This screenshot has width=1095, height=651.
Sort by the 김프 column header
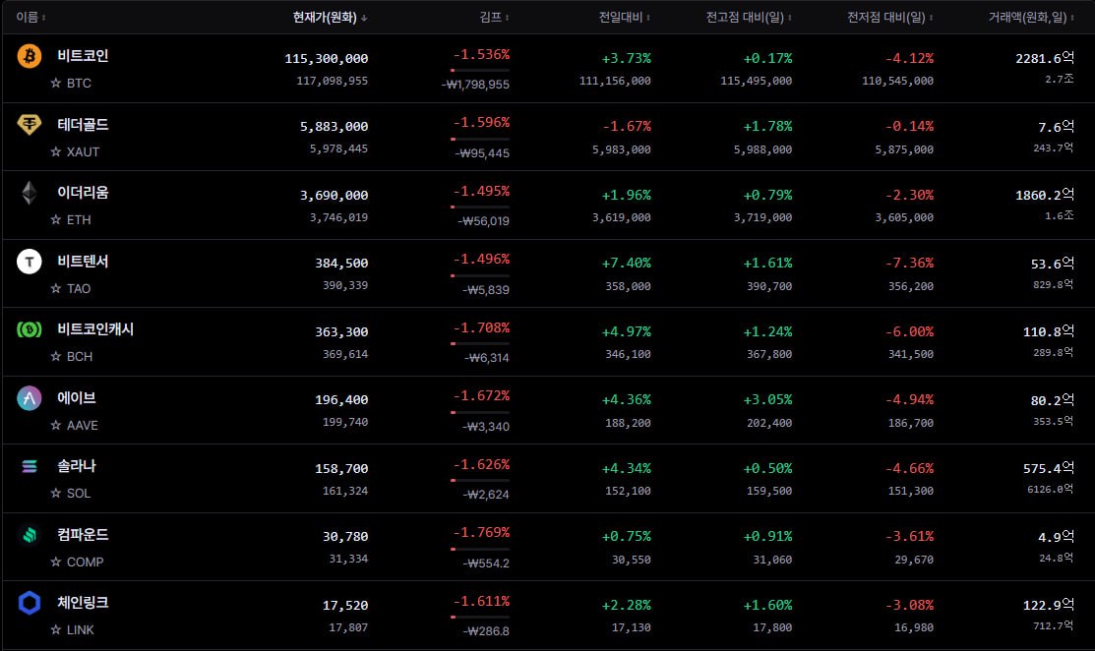(x=495, y=17)
